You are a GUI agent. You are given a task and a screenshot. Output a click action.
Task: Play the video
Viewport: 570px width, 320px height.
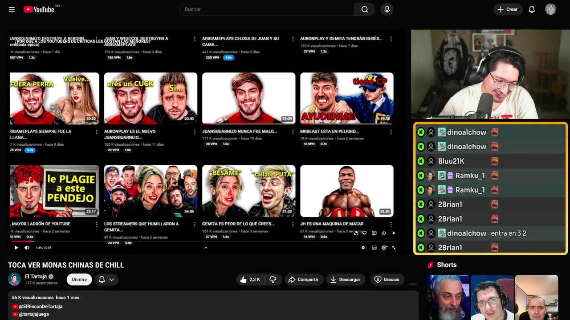click(x=16, y=248)
